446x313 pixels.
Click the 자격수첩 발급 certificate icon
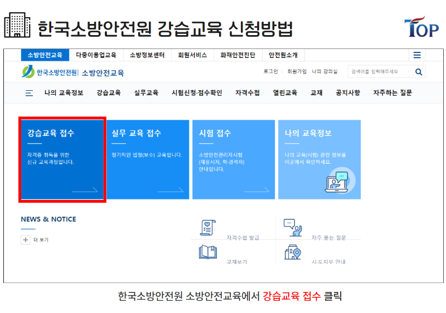click(208, 228)
